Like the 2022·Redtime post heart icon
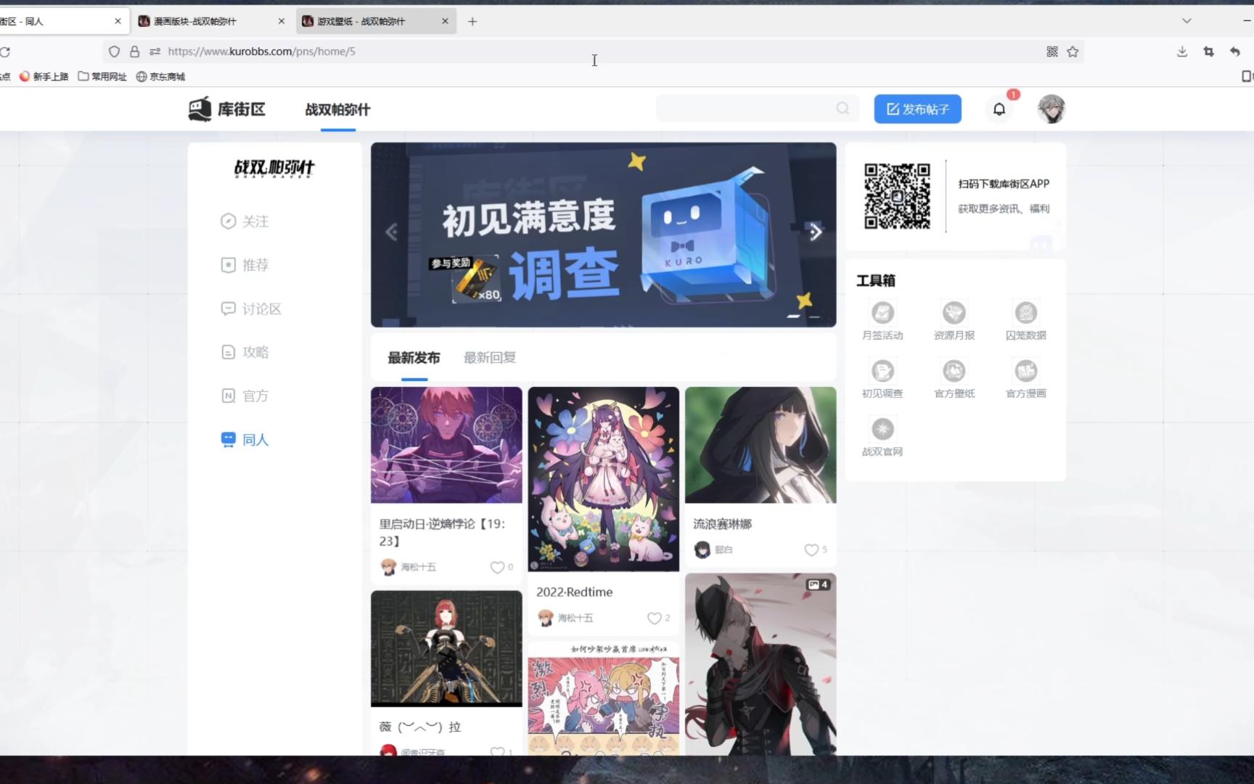The image size is (1254, 784). (654, 618)
